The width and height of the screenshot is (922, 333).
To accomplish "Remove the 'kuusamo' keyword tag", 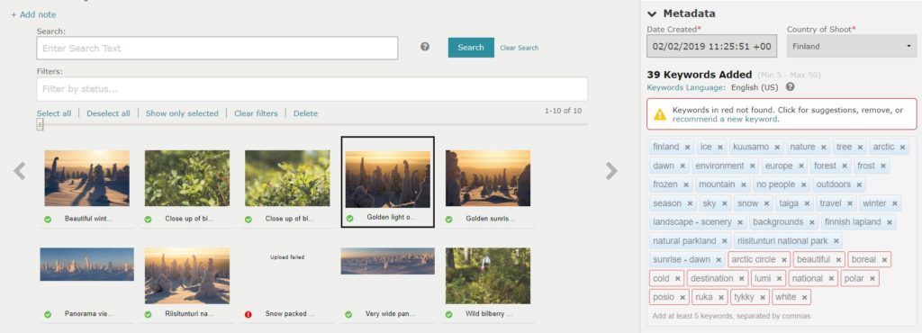I will (x=777, y=148).
